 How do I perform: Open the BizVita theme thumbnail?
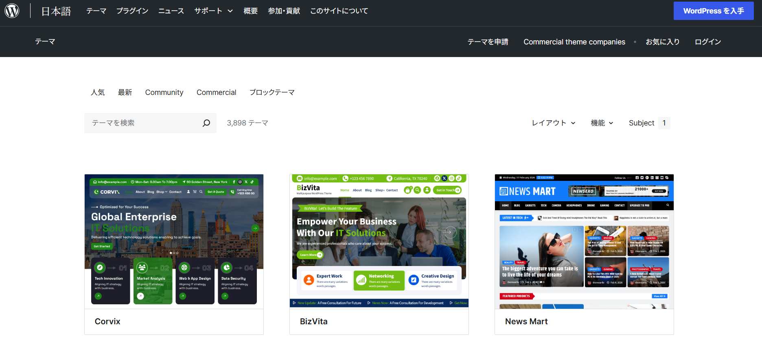(x=379, y=242)
